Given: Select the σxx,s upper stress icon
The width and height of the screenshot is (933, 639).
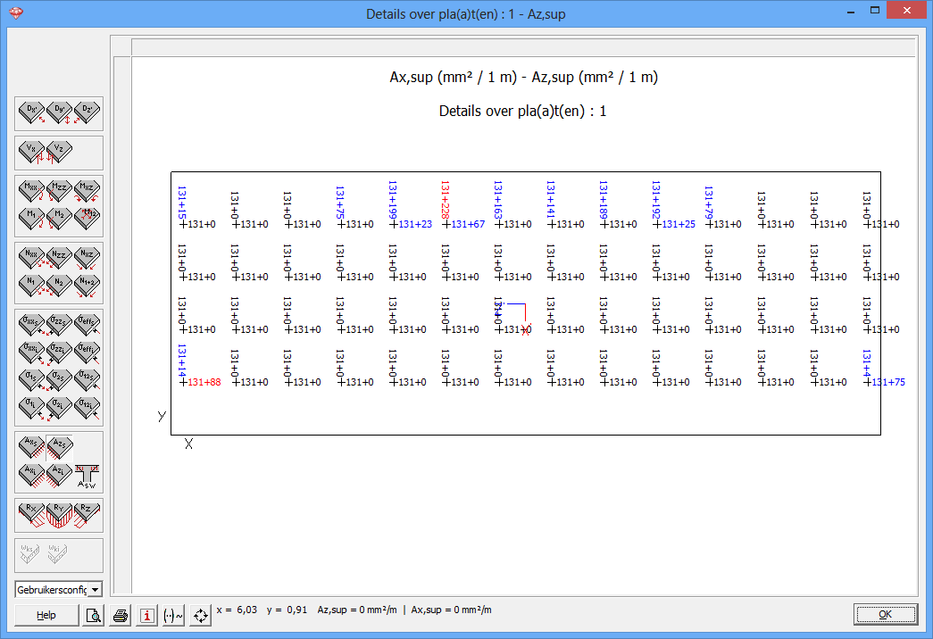Looking at the screenshot, I should (31, 325).
